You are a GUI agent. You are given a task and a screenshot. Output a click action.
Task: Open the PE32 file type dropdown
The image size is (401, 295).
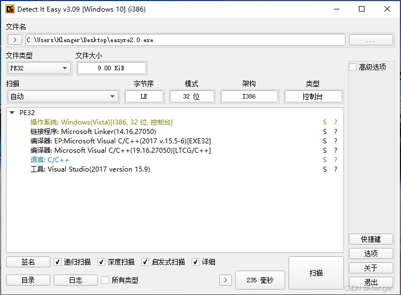coord(39,68)
